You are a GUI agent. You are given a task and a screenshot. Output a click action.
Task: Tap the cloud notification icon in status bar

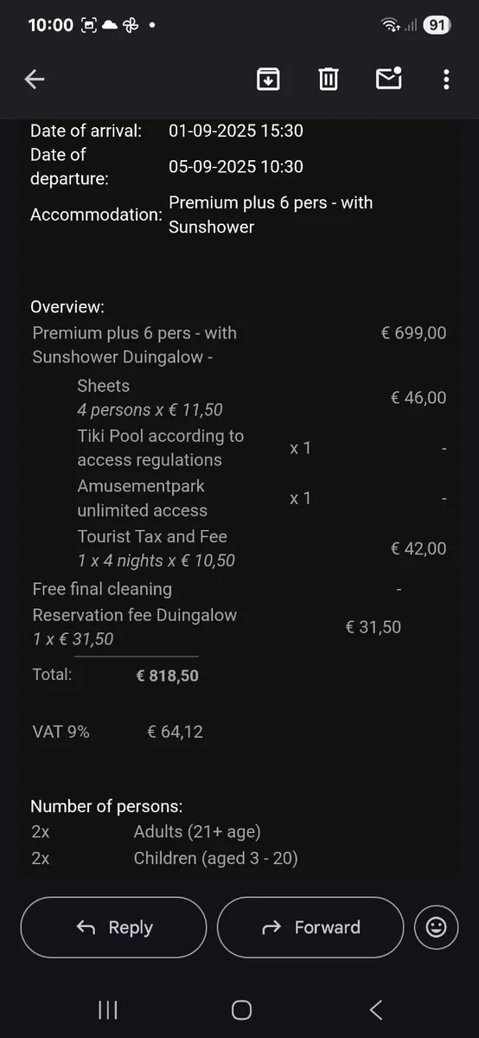pos(110,25)
